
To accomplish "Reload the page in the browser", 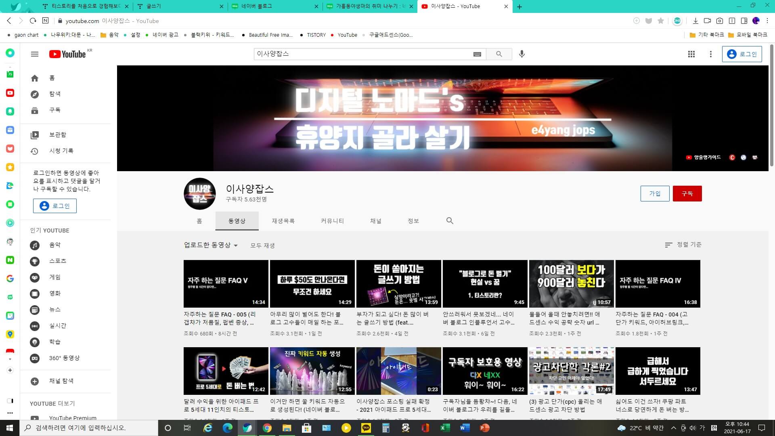I will click(x=33, y=21).
